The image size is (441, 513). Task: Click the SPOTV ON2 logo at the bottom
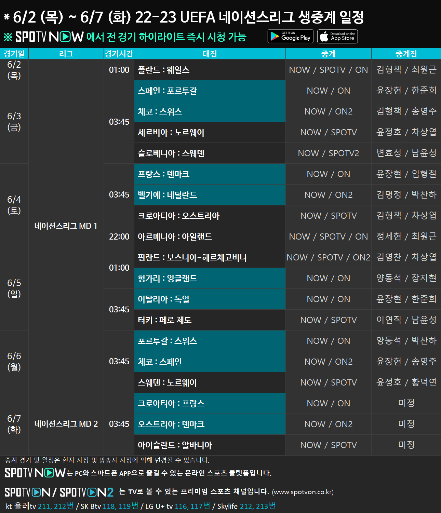pos(86,492)
